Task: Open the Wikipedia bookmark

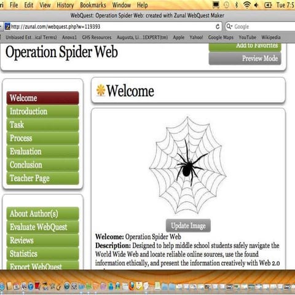Action: (271, 37)
